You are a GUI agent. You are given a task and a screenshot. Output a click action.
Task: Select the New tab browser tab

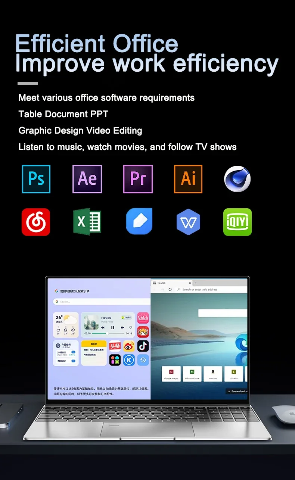click(171, 283)
